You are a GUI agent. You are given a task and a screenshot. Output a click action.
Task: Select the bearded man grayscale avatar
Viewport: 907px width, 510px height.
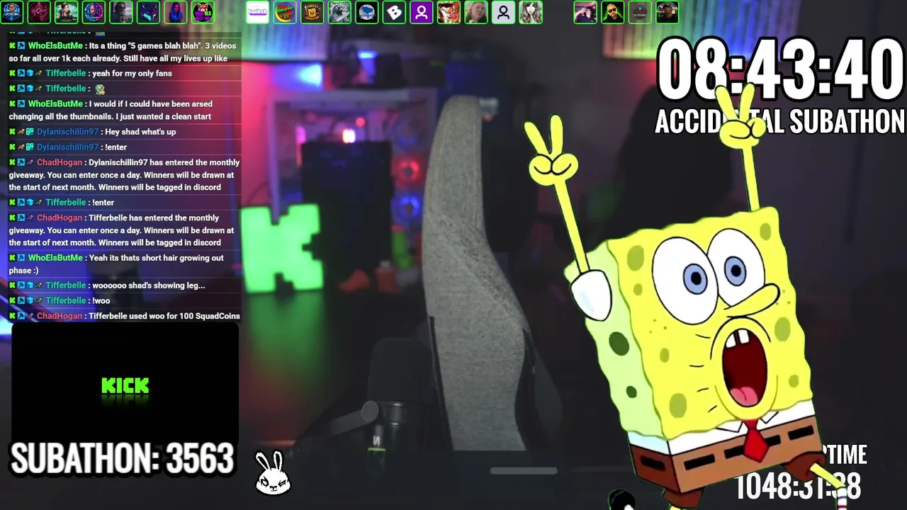point(121,12)
